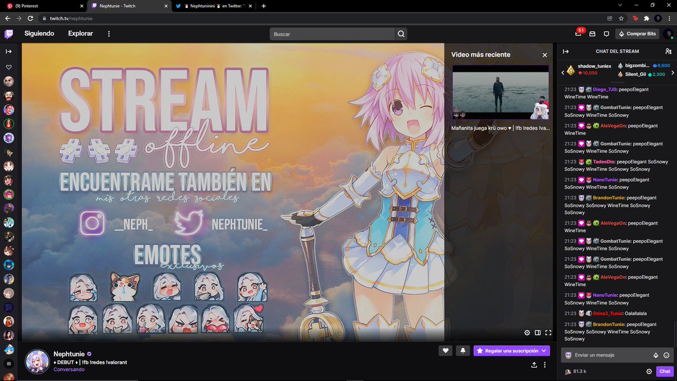
Task: Click the heart icon in left sidebar
Action: (8, 67)
